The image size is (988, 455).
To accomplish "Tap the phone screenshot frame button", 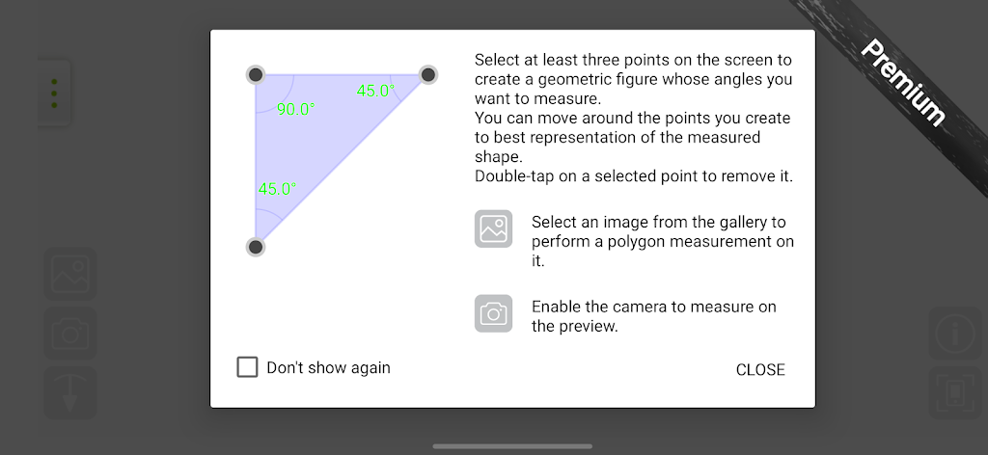I will coord(955,392).
